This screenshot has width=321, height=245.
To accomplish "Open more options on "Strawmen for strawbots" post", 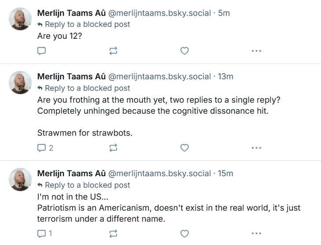I will 256,148.
